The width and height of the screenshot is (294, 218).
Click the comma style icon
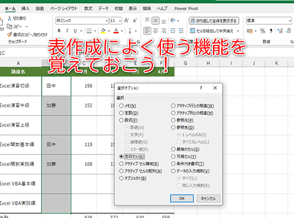coord(271,31)
